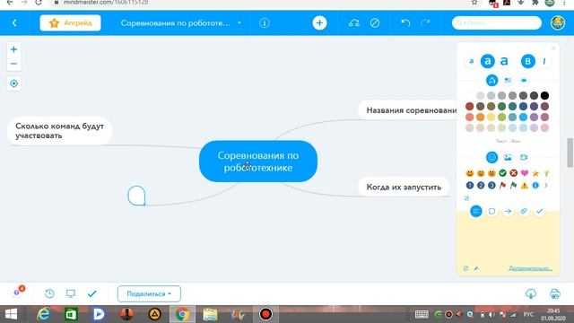Open the user profile avatar
This screenshot has height=323, width=574.
pyautogui.click(x=558, y=22)
